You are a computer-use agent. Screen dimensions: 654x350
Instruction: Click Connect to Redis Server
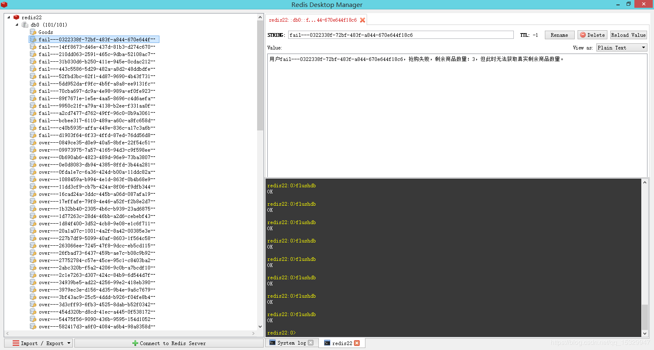169,343
